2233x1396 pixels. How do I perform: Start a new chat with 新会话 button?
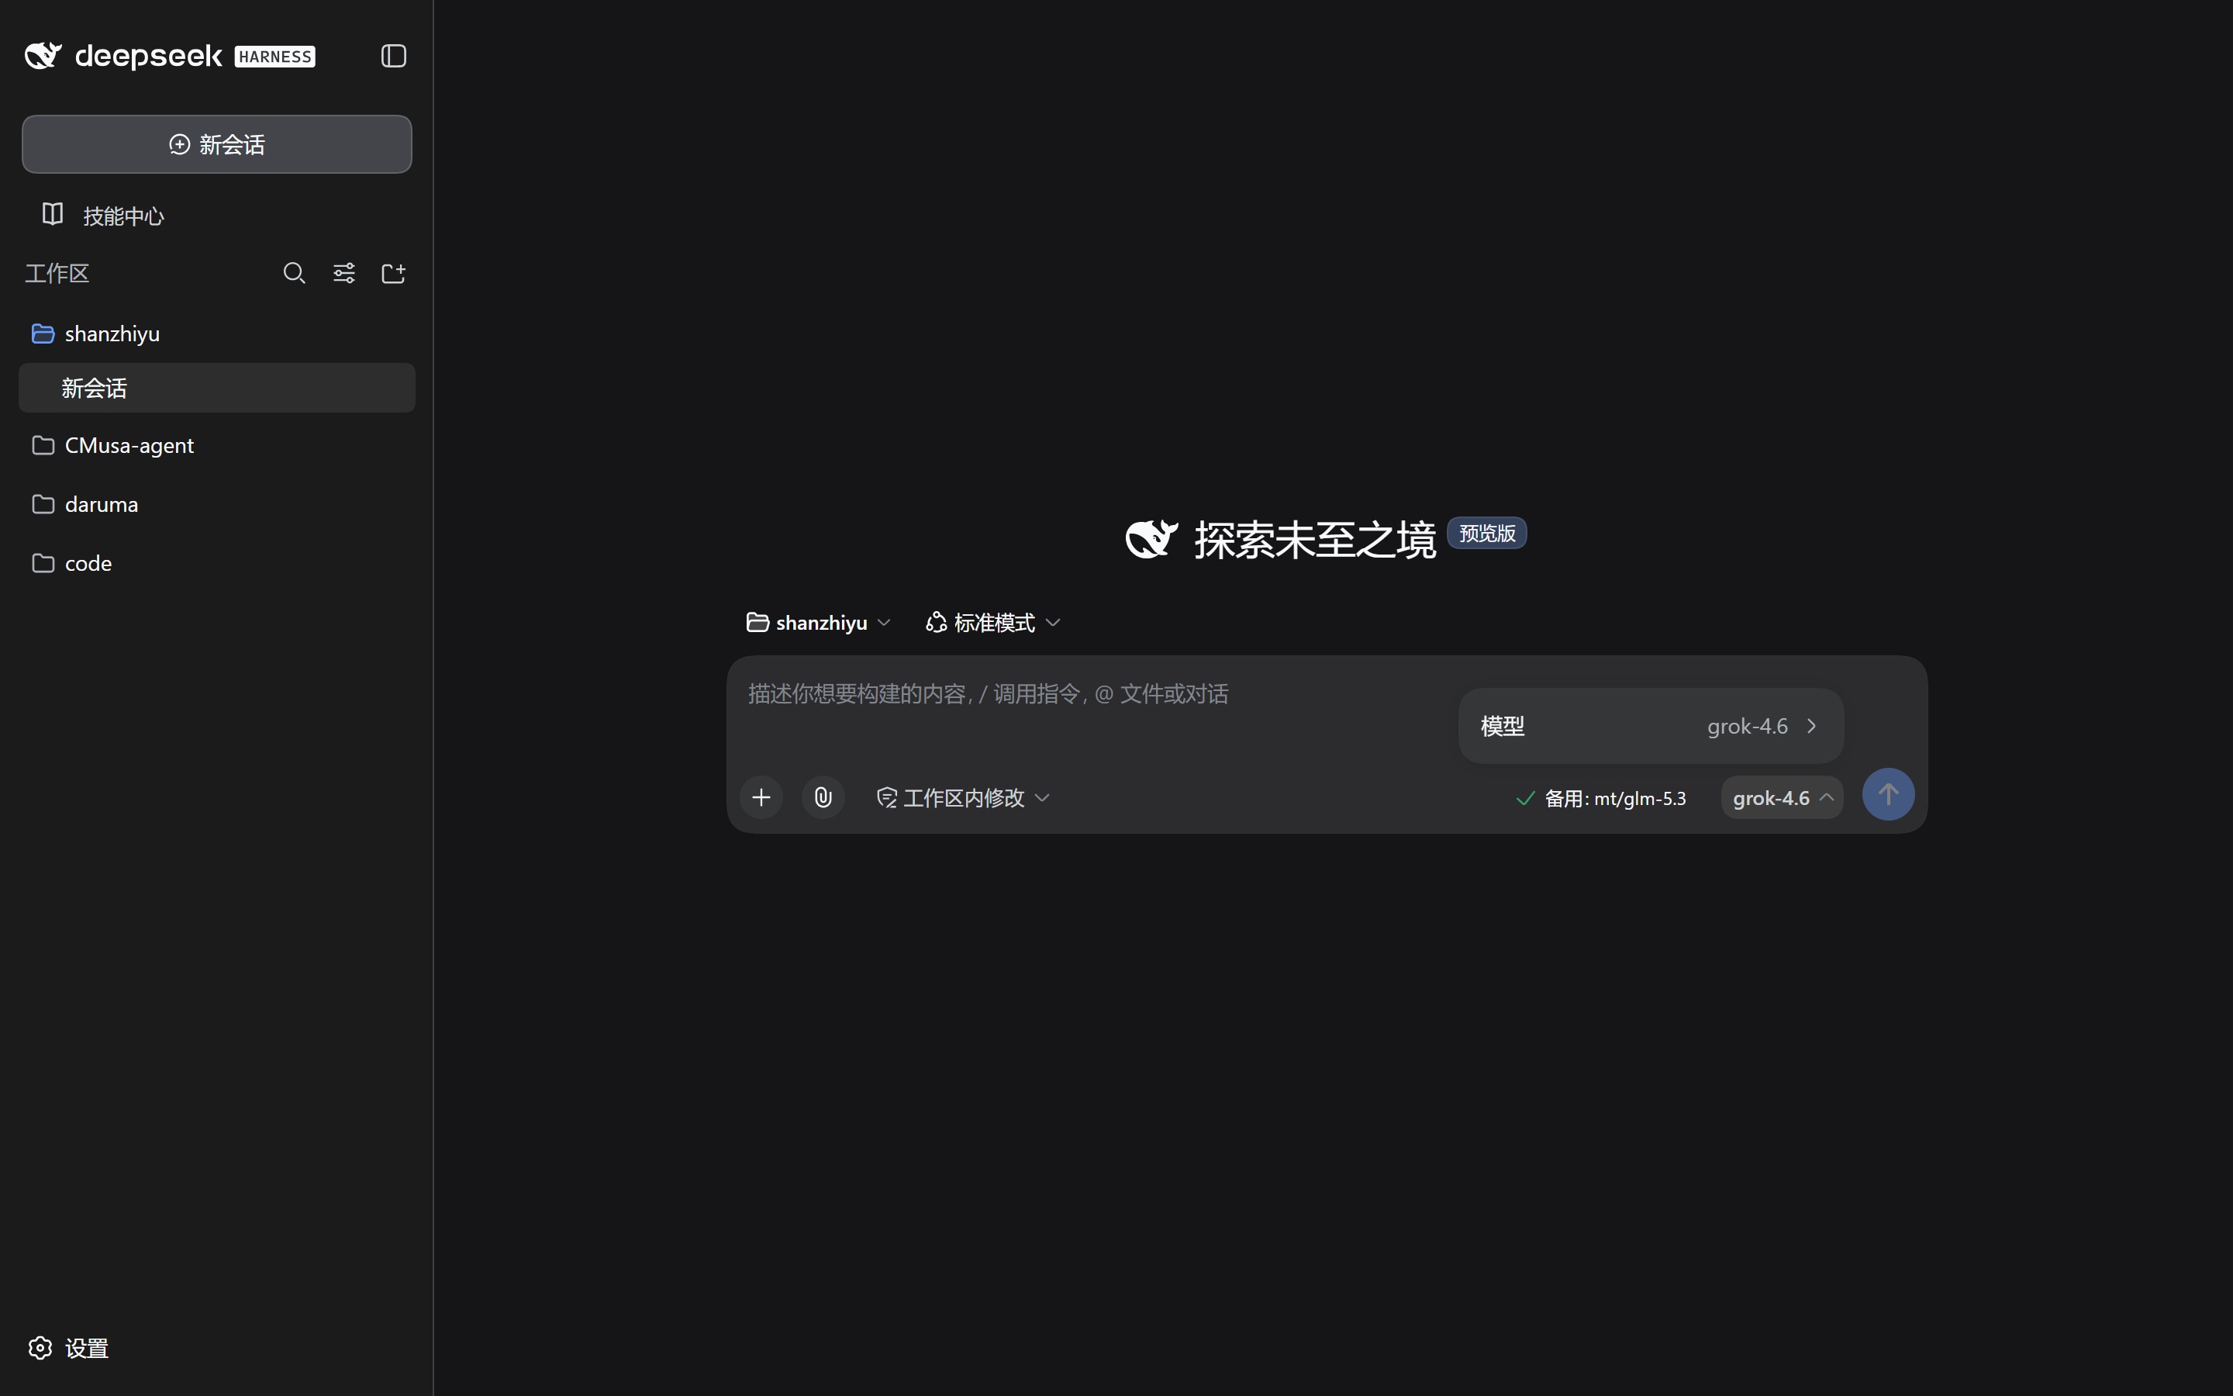pos(217,144)
